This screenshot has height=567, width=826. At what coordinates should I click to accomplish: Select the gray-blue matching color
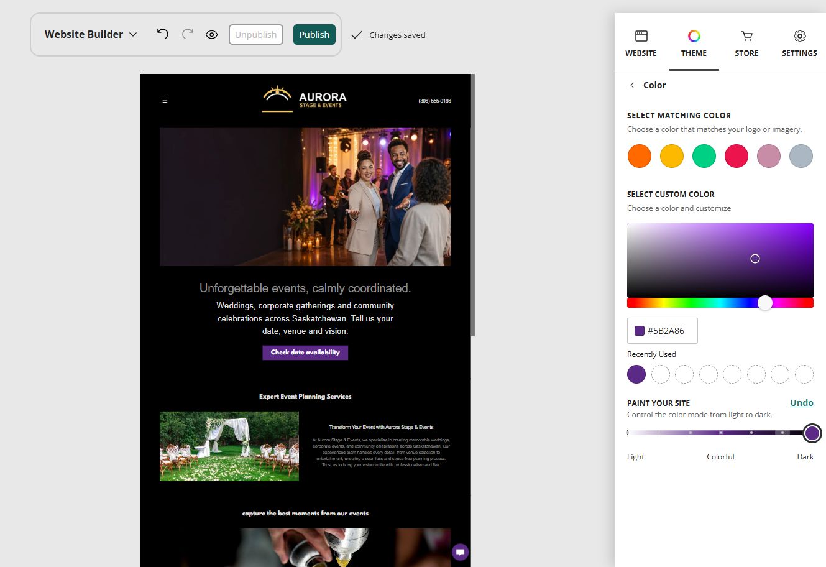801,156
